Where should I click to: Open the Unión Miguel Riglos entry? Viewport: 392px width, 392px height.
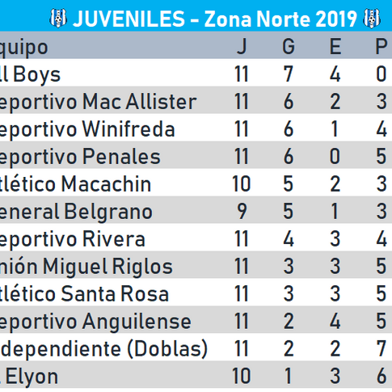tap(86, 267)
